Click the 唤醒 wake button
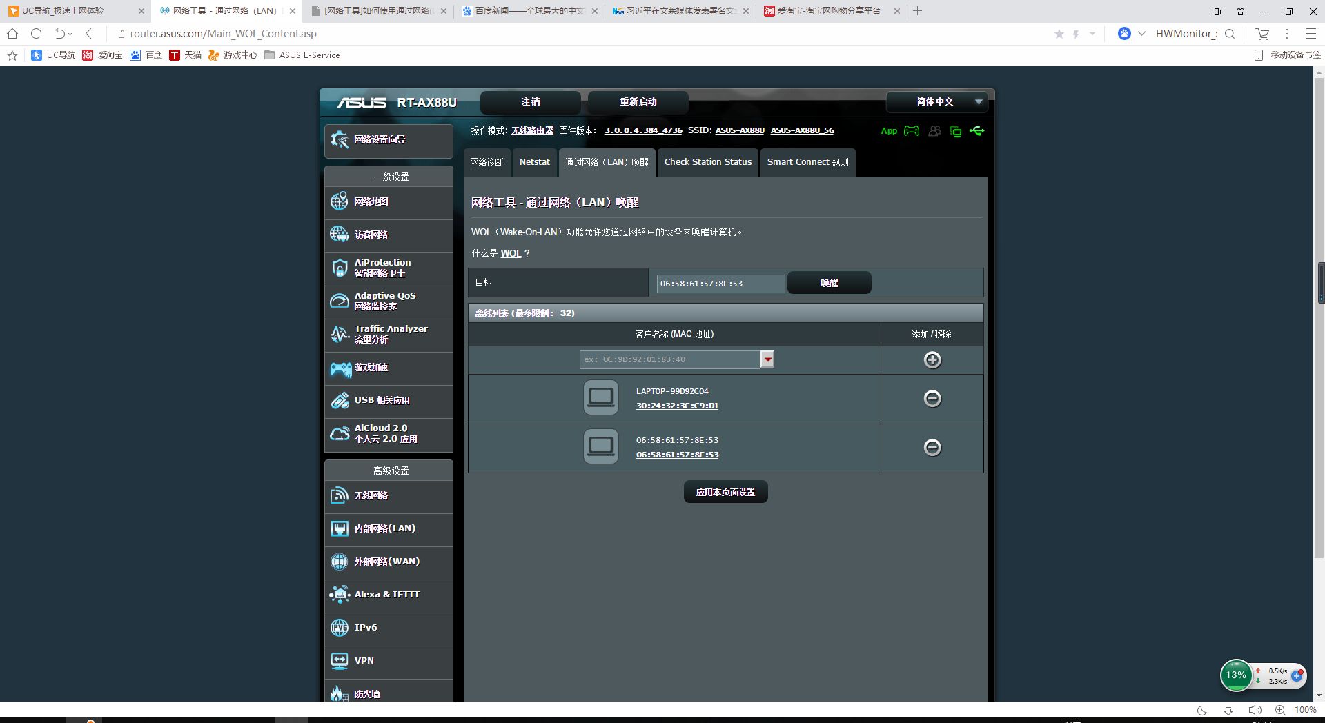Image resolution: width=1325 pixels, height=723 pixels. [829, 283]
